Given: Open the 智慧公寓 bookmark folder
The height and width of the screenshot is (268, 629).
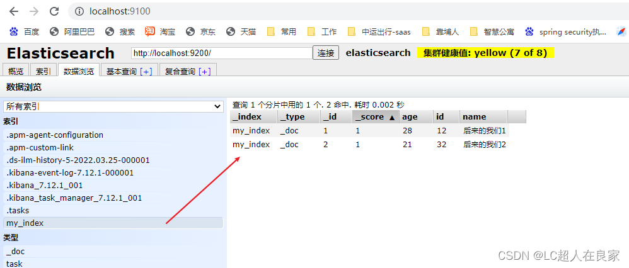Looking at the screenshot, I should tap(492, 31).
